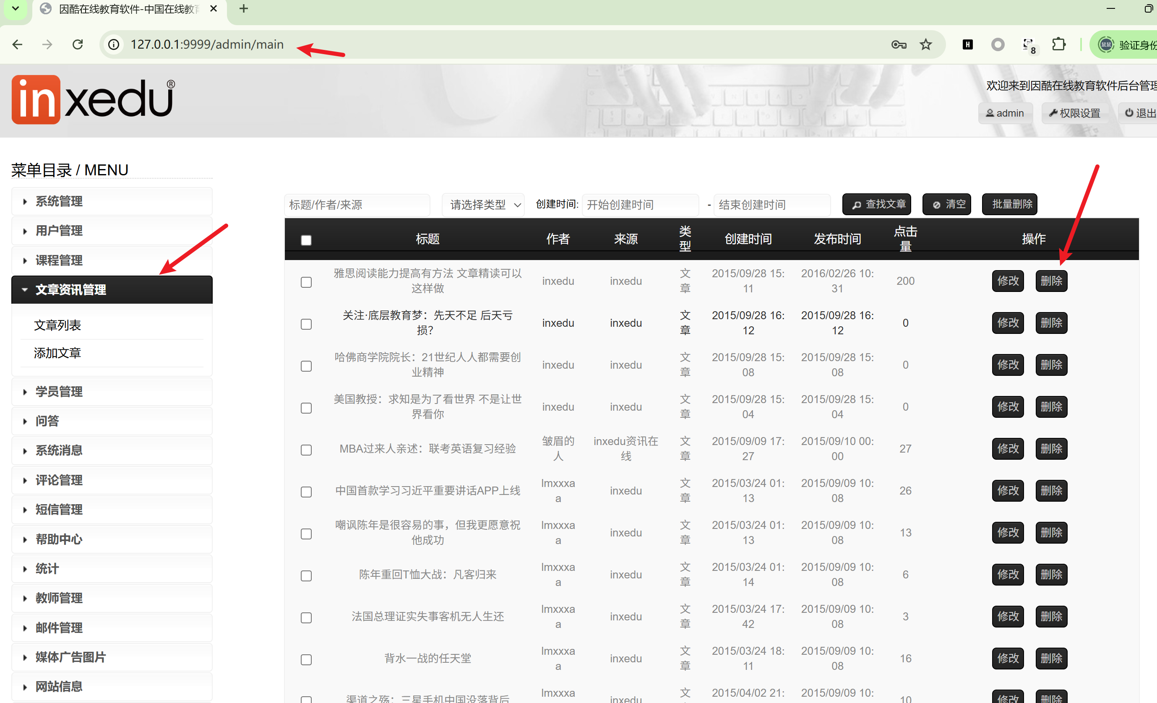
Task: Open the password key icon in address bar
Action: click(898, 44)
